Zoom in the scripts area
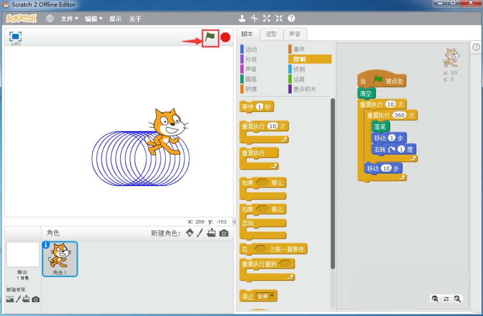 click(457, 299)
